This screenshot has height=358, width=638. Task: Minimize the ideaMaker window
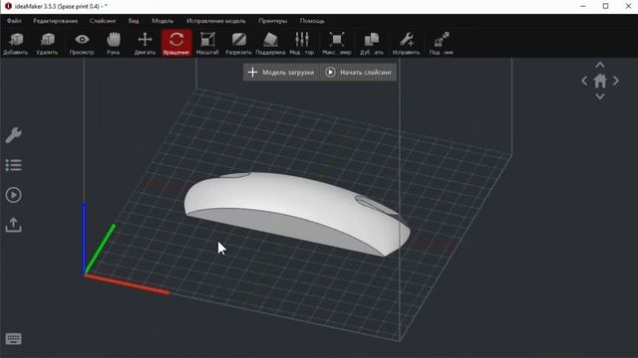pyautogui.click(x=583, y=7)
